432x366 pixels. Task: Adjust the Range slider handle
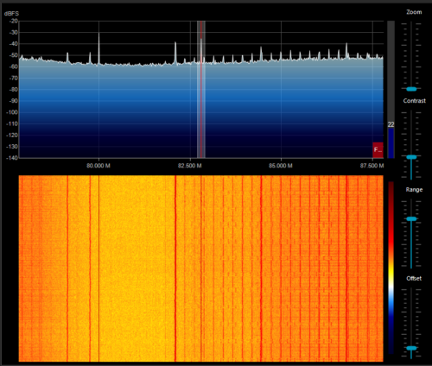411,219
